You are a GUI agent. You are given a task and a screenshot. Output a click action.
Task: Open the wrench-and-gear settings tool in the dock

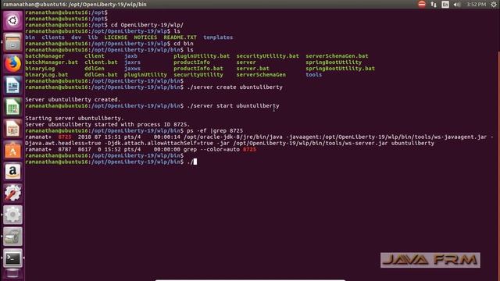[12, 193]
